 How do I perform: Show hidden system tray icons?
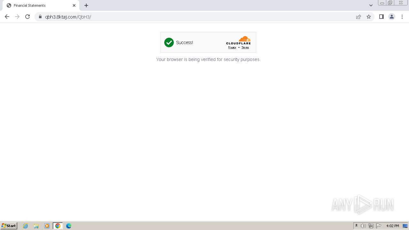pyautogui.click(x=356, y=226)
